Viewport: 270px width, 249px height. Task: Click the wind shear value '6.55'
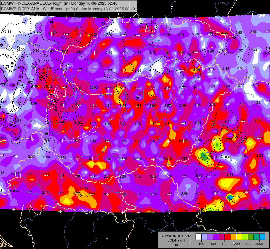click(200, 193)
